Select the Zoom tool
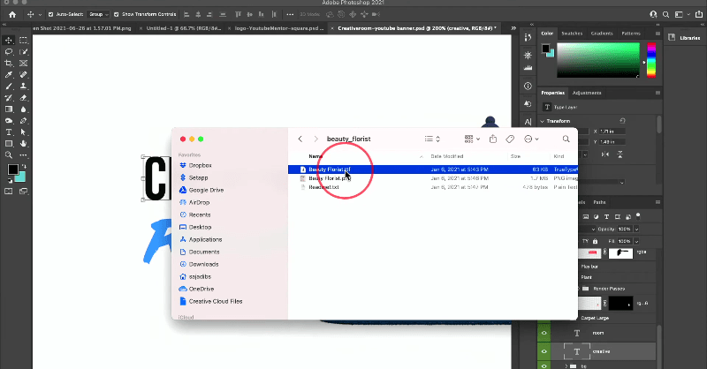707x369 pixels. point(9,155)
